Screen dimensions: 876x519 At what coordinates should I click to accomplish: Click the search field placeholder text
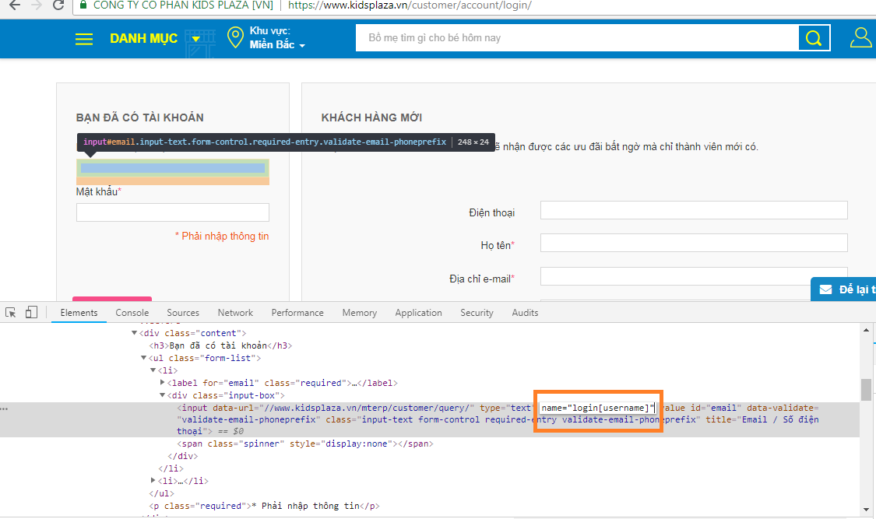pyautogui.click(x=436, y=37)
